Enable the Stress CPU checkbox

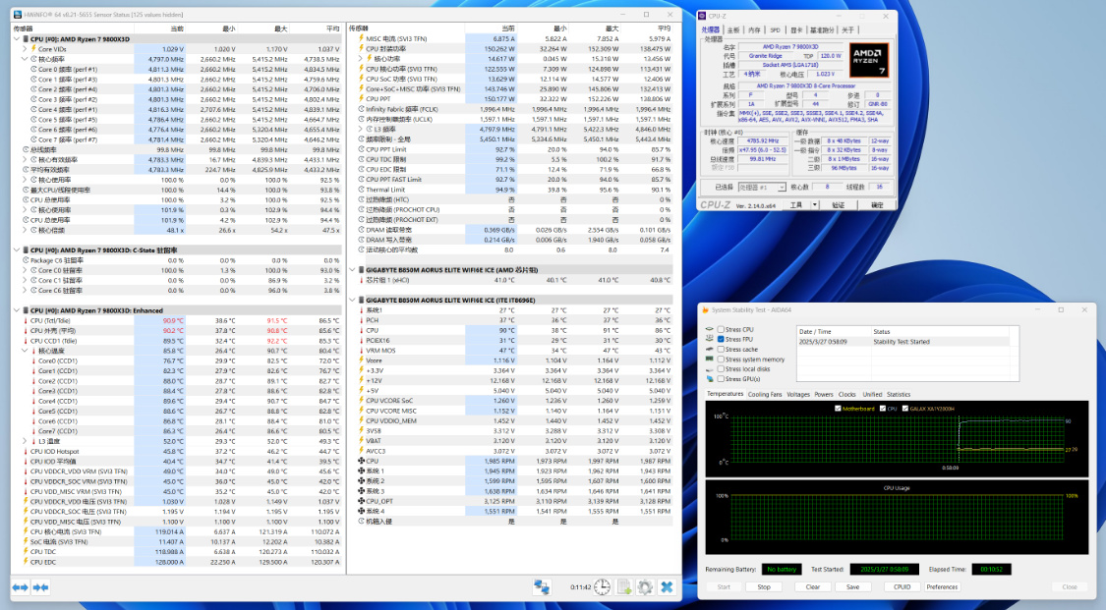pyautogui.click(x=721, y=330)
